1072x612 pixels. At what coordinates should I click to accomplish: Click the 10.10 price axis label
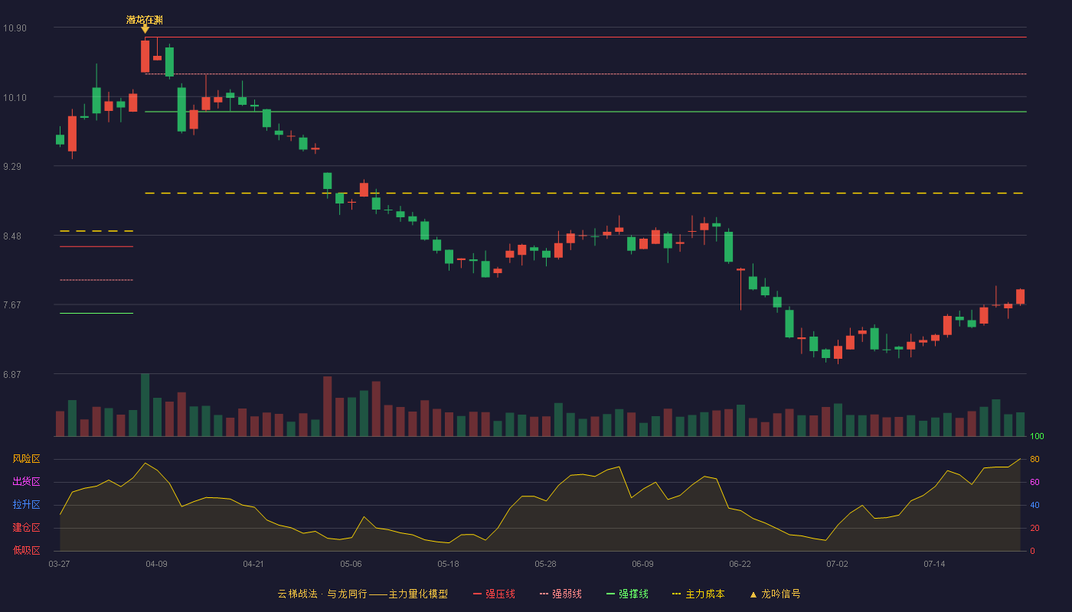pyautogui.click(x=15, y=97)
